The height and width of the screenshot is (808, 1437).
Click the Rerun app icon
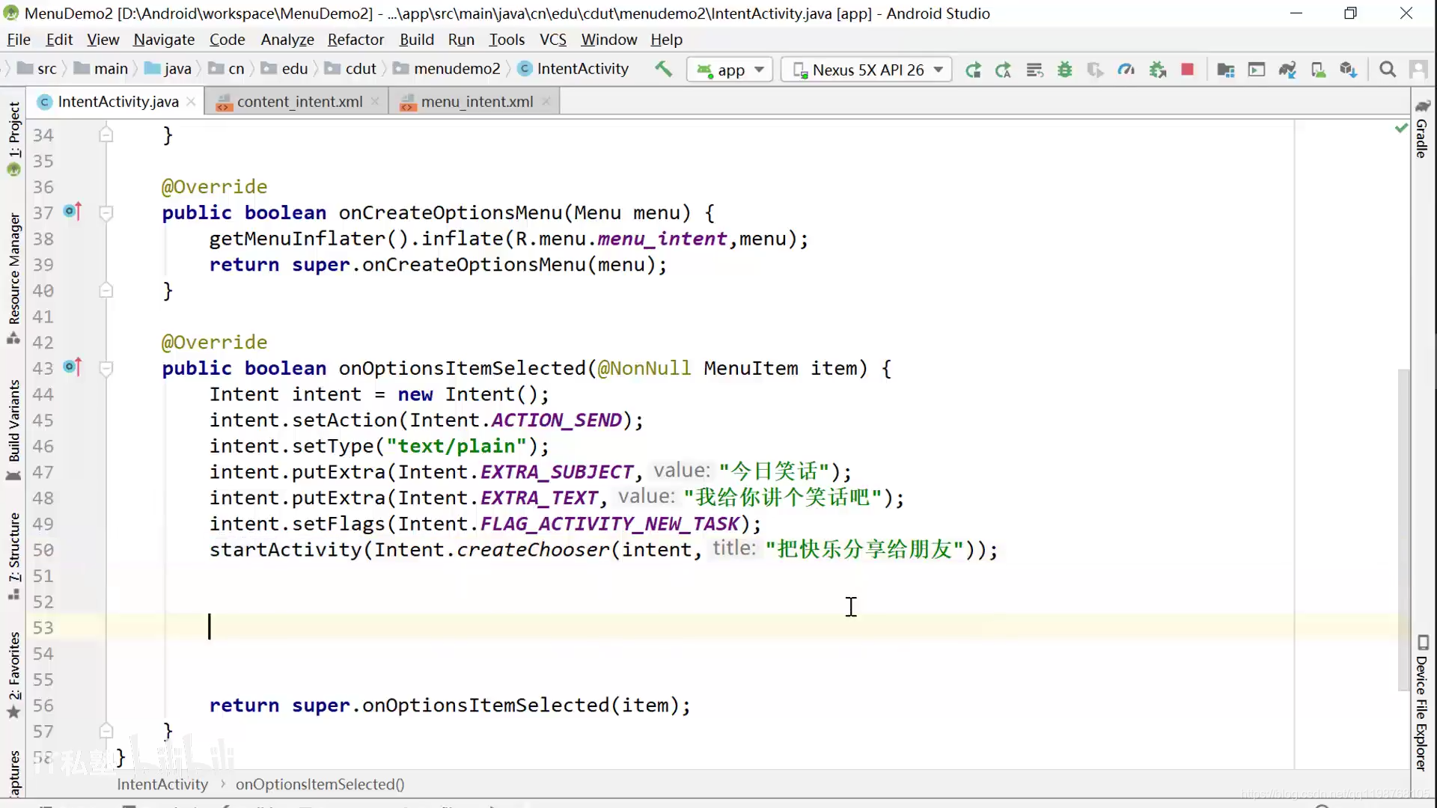(x=973, y=70)
